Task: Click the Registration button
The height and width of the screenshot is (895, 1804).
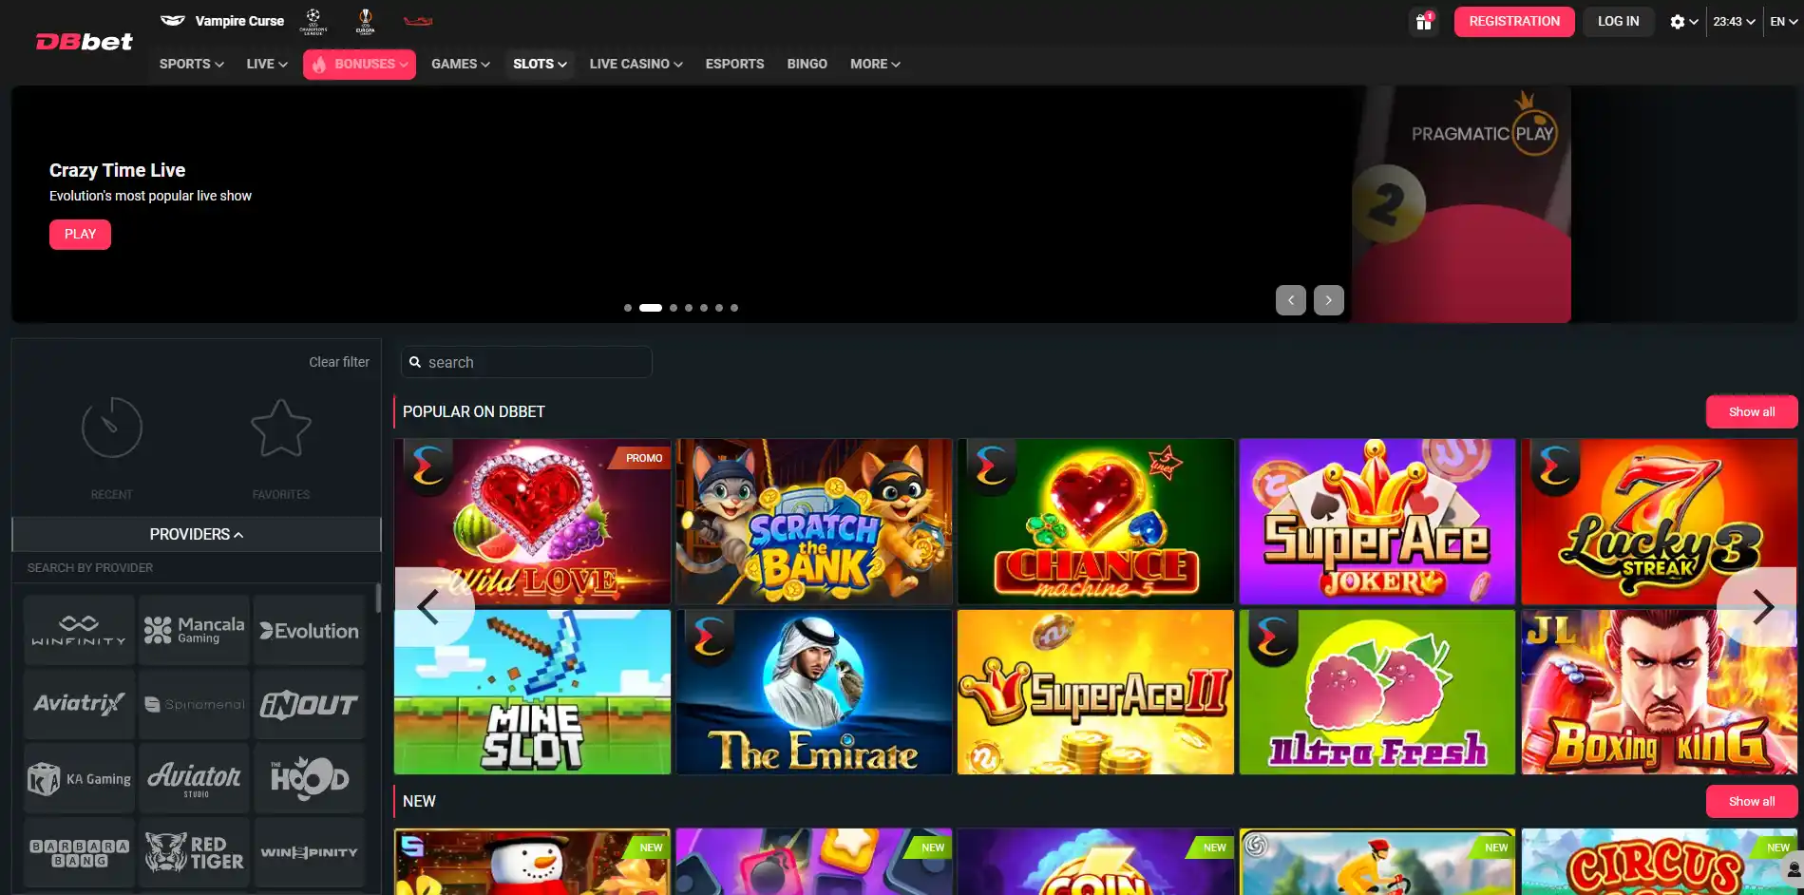Action: pyautogui.click(x=1514, y=21)
